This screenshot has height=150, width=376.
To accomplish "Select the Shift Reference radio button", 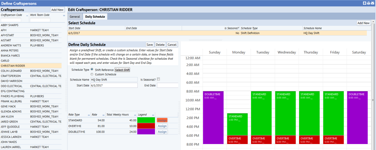I will click(92, 69).
